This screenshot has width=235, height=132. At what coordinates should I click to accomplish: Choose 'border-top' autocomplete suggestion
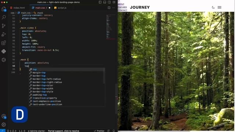point(67,76)
